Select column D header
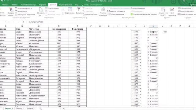This screenshot has height=110, width=196. [x=59, y=26]
